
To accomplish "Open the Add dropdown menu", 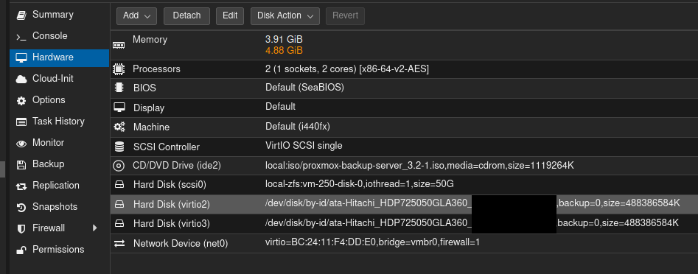I will [136, 16].
